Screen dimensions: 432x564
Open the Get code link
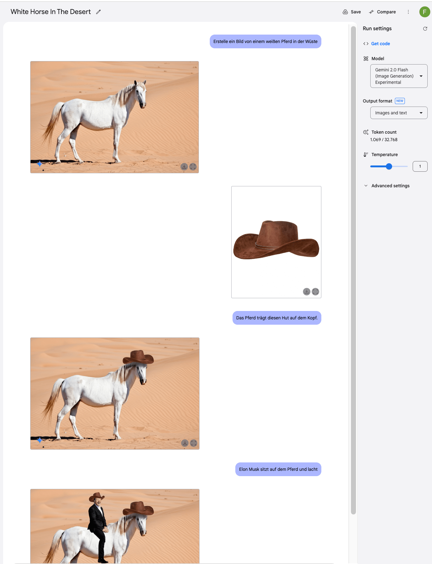tap(380, 44)
